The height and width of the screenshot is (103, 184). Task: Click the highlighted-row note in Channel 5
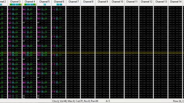pyautogui.click(x=39, y=53)
